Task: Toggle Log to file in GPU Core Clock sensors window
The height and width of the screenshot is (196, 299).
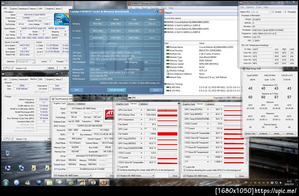Action: 118,167
